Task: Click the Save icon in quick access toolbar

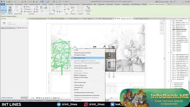Action: click(9, 2)
